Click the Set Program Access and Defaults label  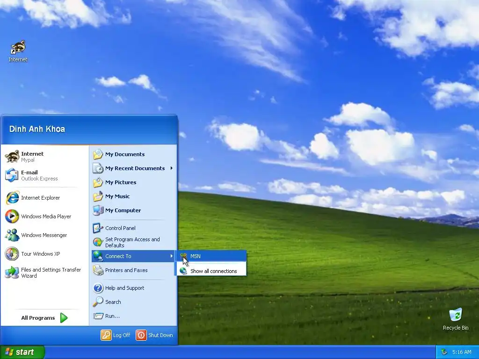coord(132,243)
